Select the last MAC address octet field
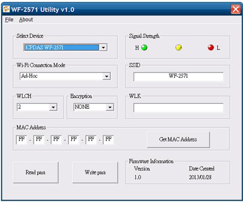 coord(108,139)
